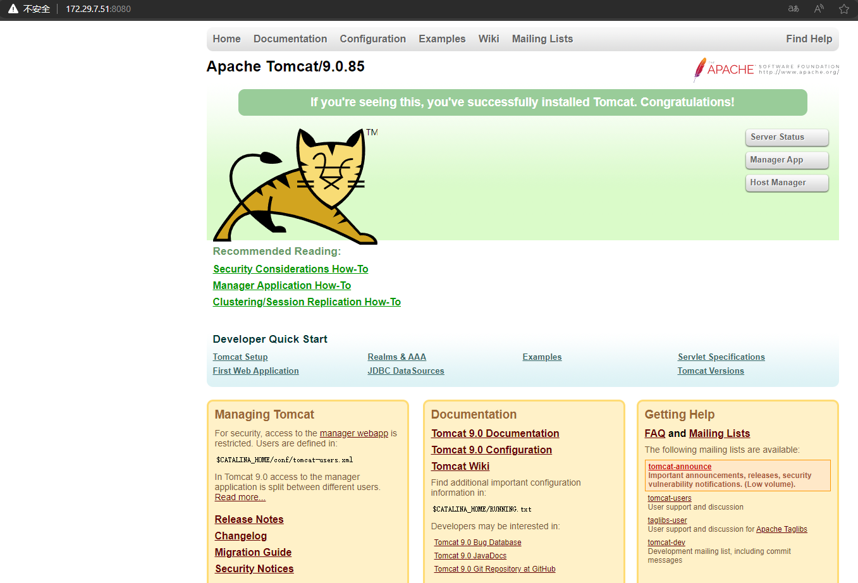The height and width of the screenshot is (583, 858).
Task: Open the JDBC DataSources link
Action: [x=406, y=371]
